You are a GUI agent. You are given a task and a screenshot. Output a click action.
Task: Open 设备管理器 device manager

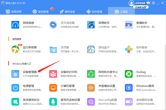click(15, 74)
